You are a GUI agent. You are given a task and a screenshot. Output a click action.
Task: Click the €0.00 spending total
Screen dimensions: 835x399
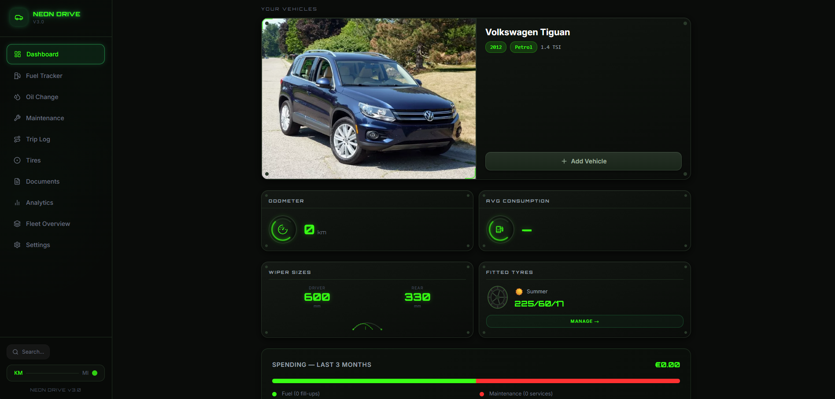point(668,365)
